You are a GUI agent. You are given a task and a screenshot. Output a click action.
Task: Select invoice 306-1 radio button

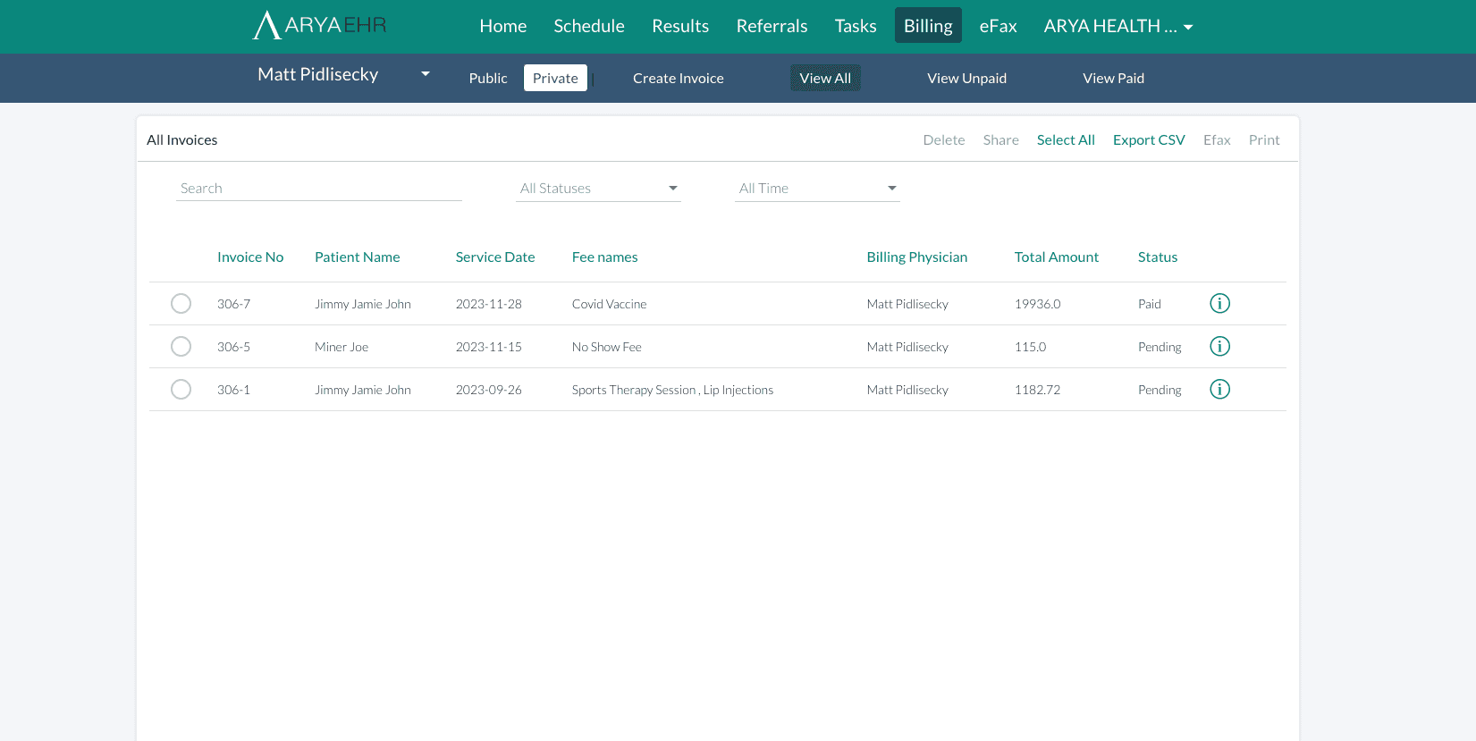181,389
